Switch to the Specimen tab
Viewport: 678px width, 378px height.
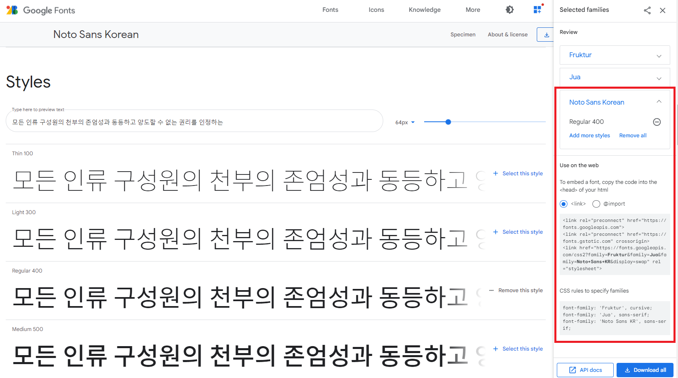point(463,35)
